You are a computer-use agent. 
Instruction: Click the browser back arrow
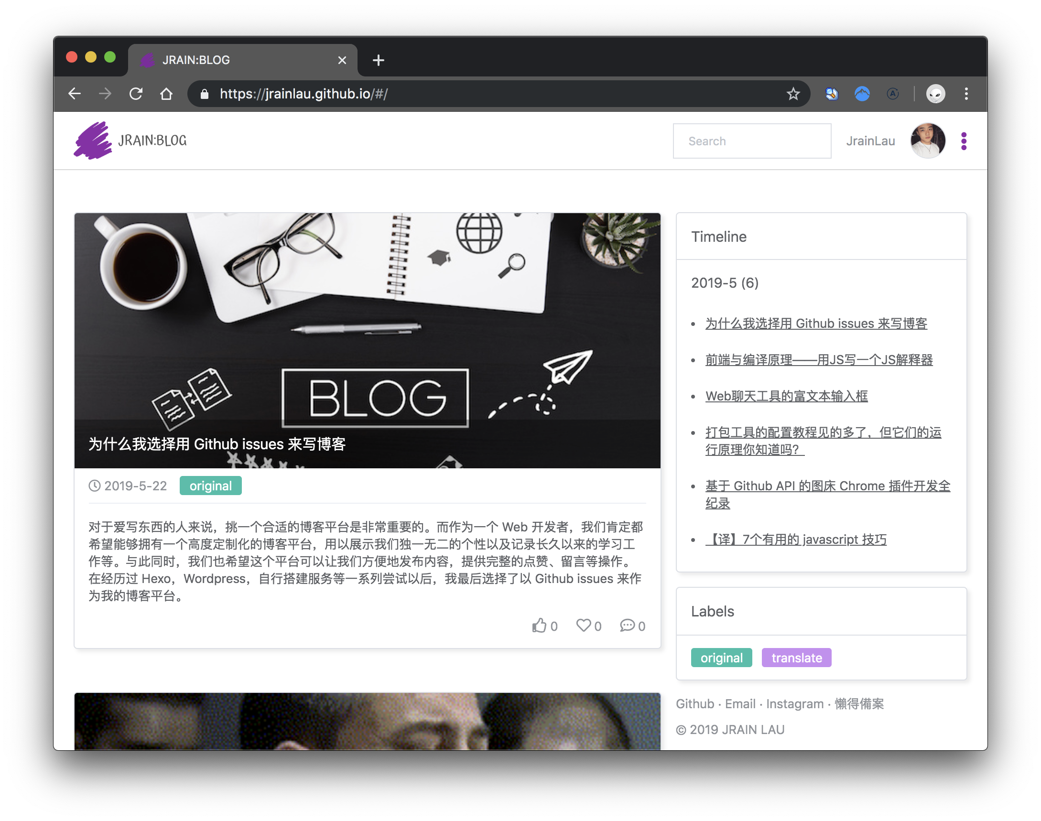coord(75,94)
